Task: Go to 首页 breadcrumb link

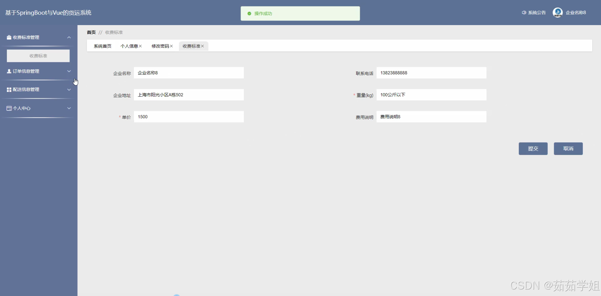Action: click(x=91, y=32)
